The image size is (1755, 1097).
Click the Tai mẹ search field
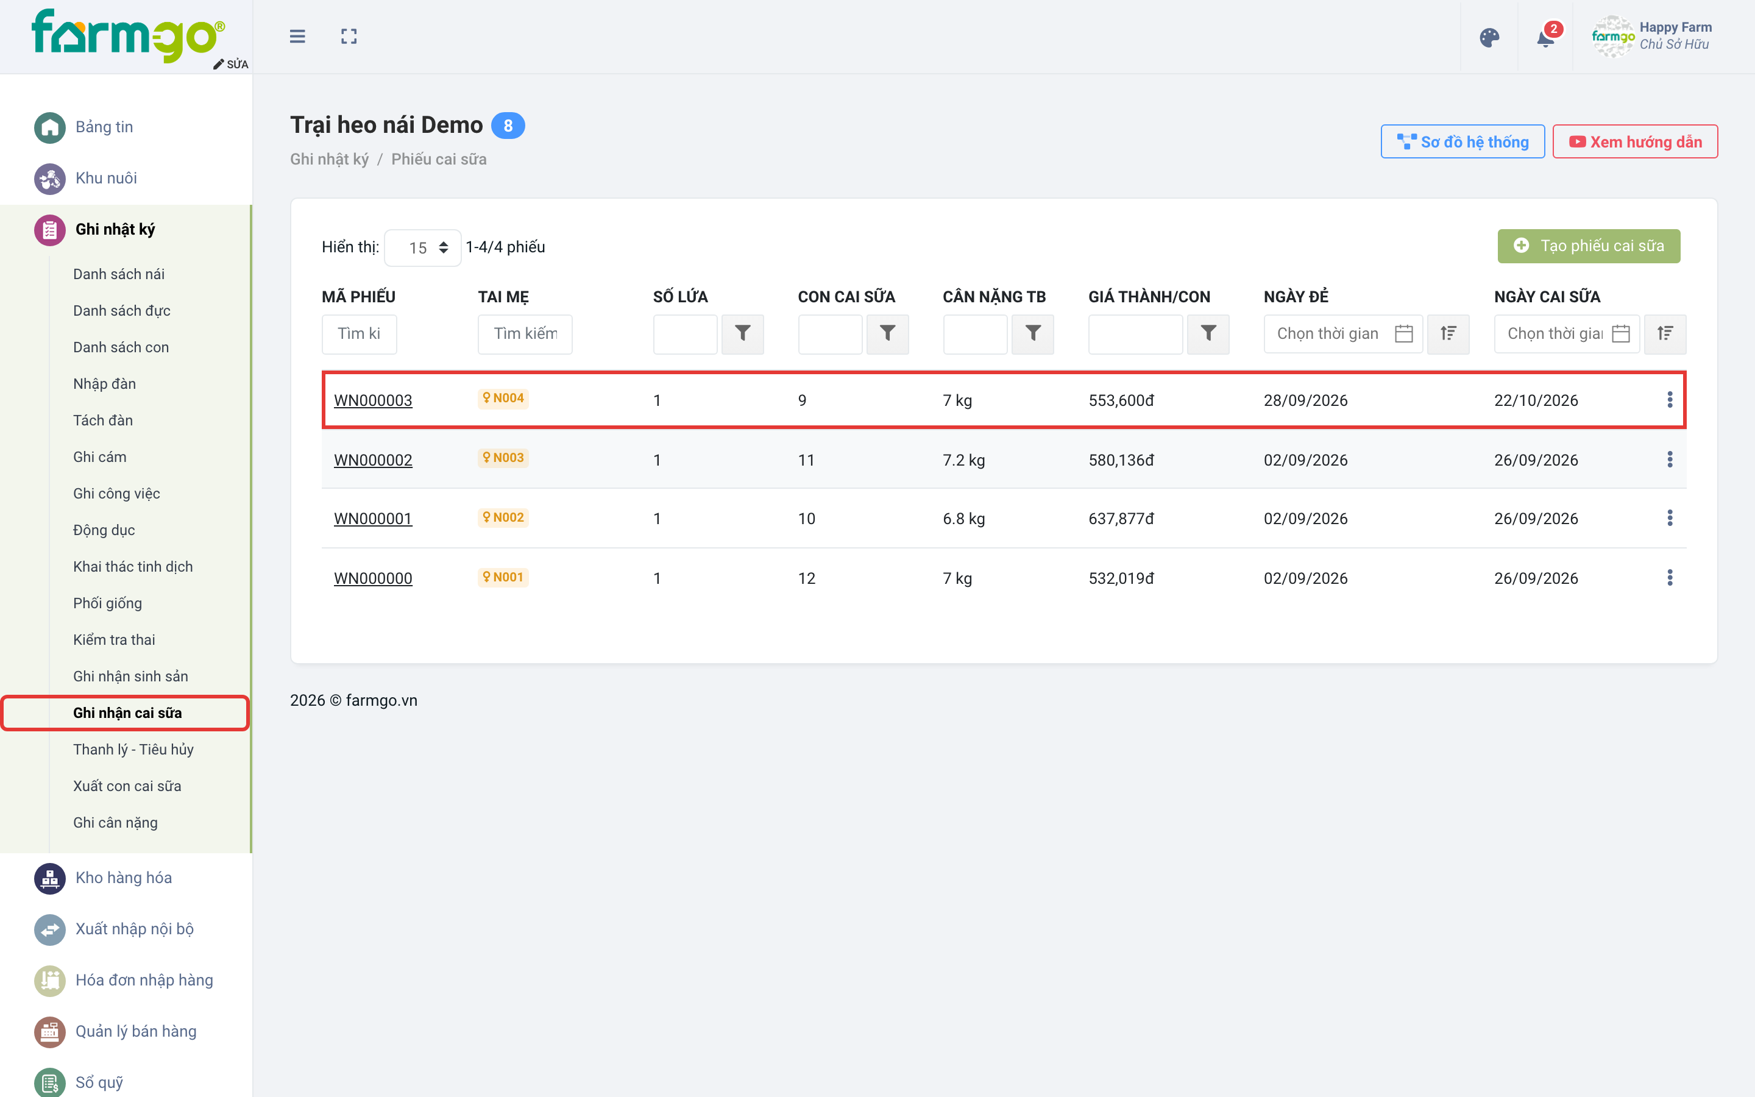click(525, 334)
